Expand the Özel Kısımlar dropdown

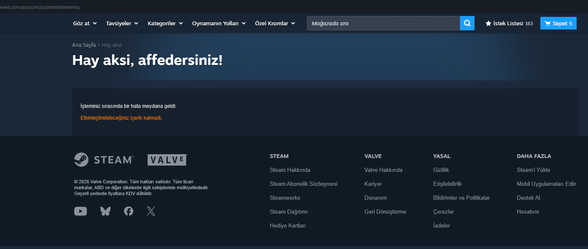tap(275, 23)
